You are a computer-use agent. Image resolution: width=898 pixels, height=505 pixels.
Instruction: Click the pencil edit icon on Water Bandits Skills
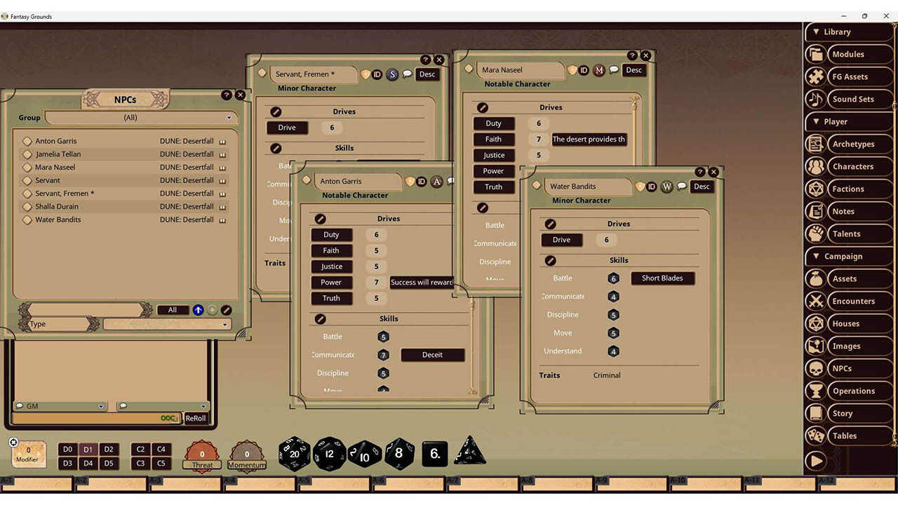[x=549, y=260]
